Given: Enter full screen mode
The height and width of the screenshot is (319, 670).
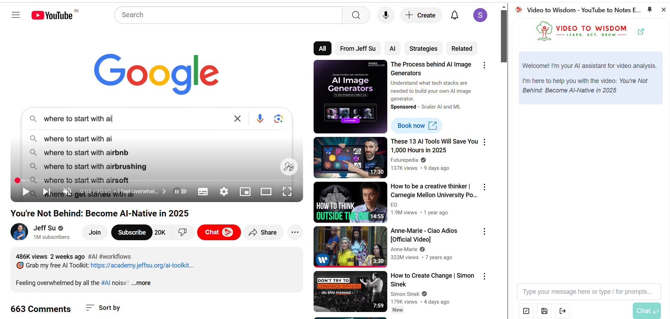Looking at the screenshot, I should coord(287,192).
